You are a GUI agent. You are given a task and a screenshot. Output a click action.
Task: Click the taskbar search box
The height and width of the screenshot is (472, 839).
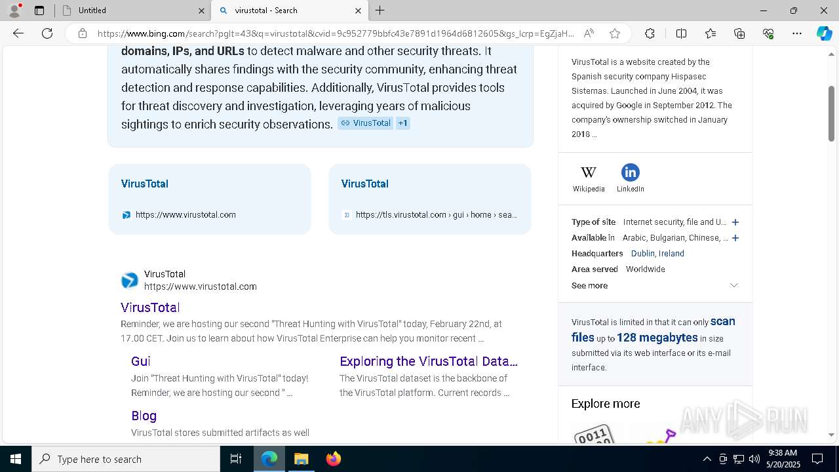point(126,459)
